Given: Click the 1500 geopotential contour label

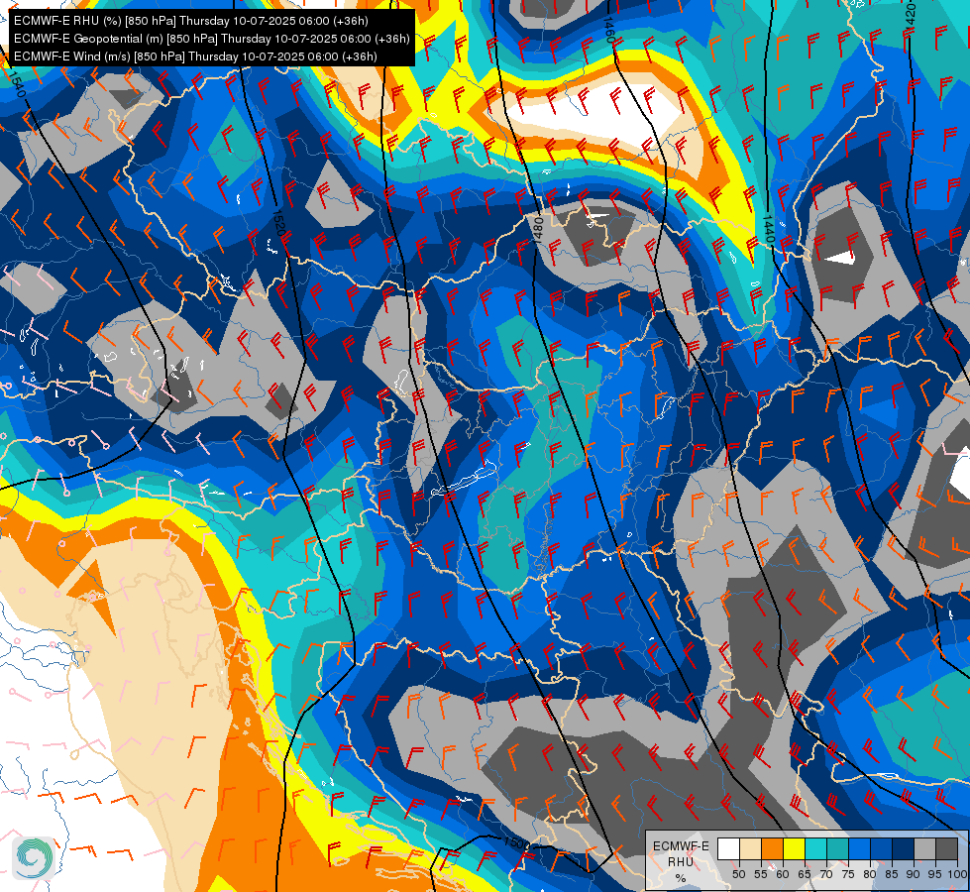Looking at the screenshot, I should [517, 843].
